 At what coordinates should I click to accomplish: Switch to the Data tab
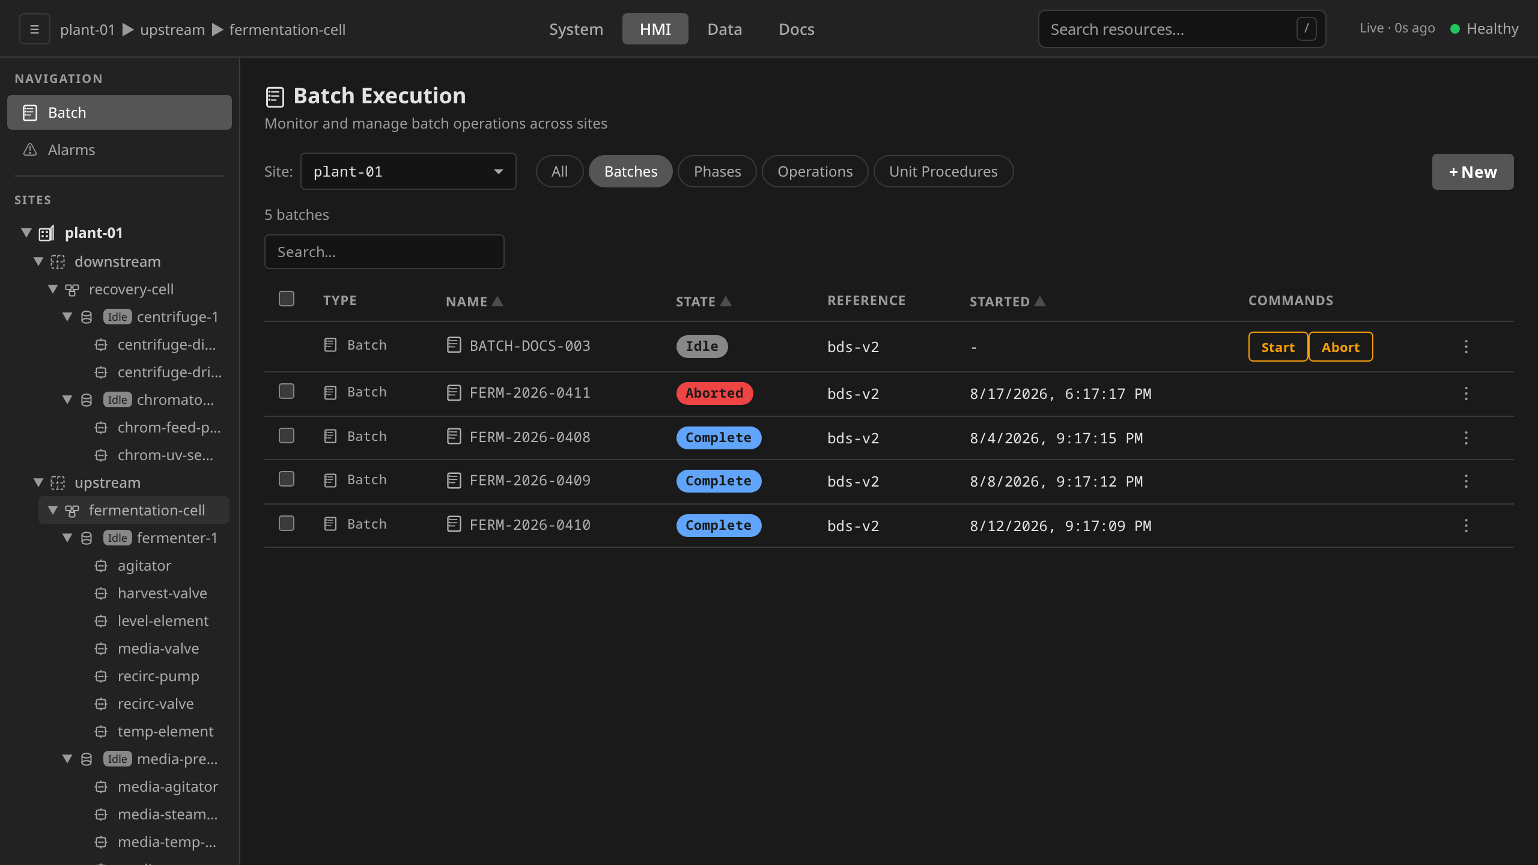click(725, 29)
